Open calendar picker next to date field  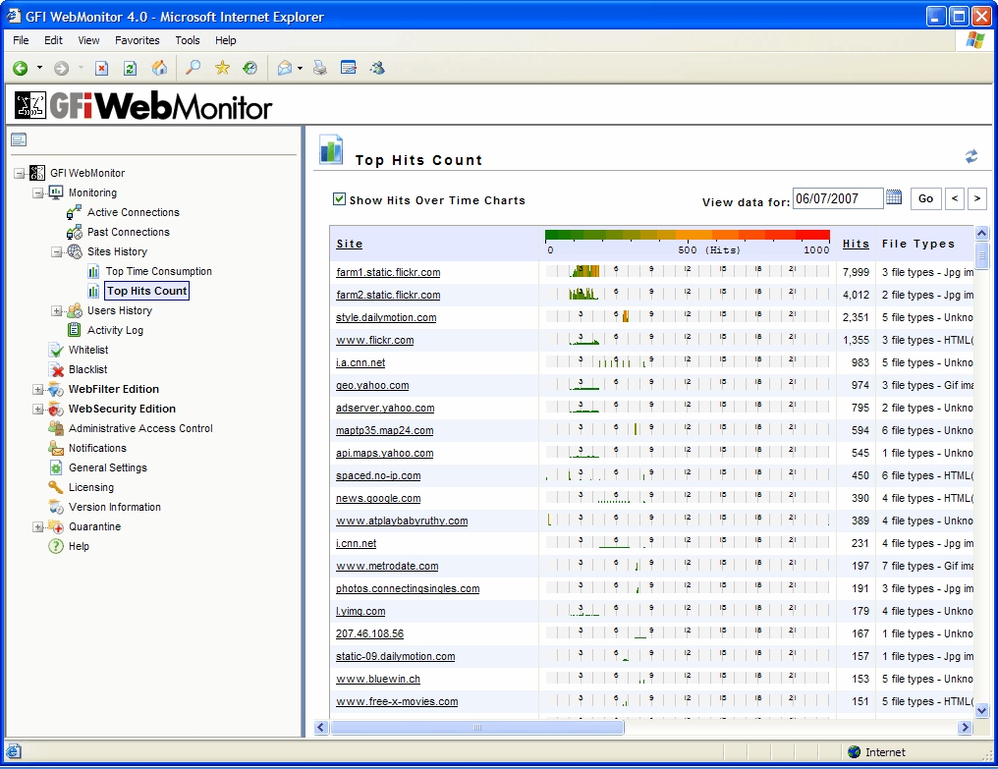[894, 197]
